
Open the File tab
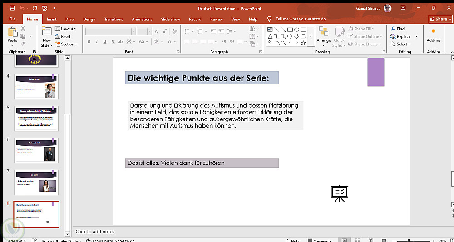coord(12,19)
